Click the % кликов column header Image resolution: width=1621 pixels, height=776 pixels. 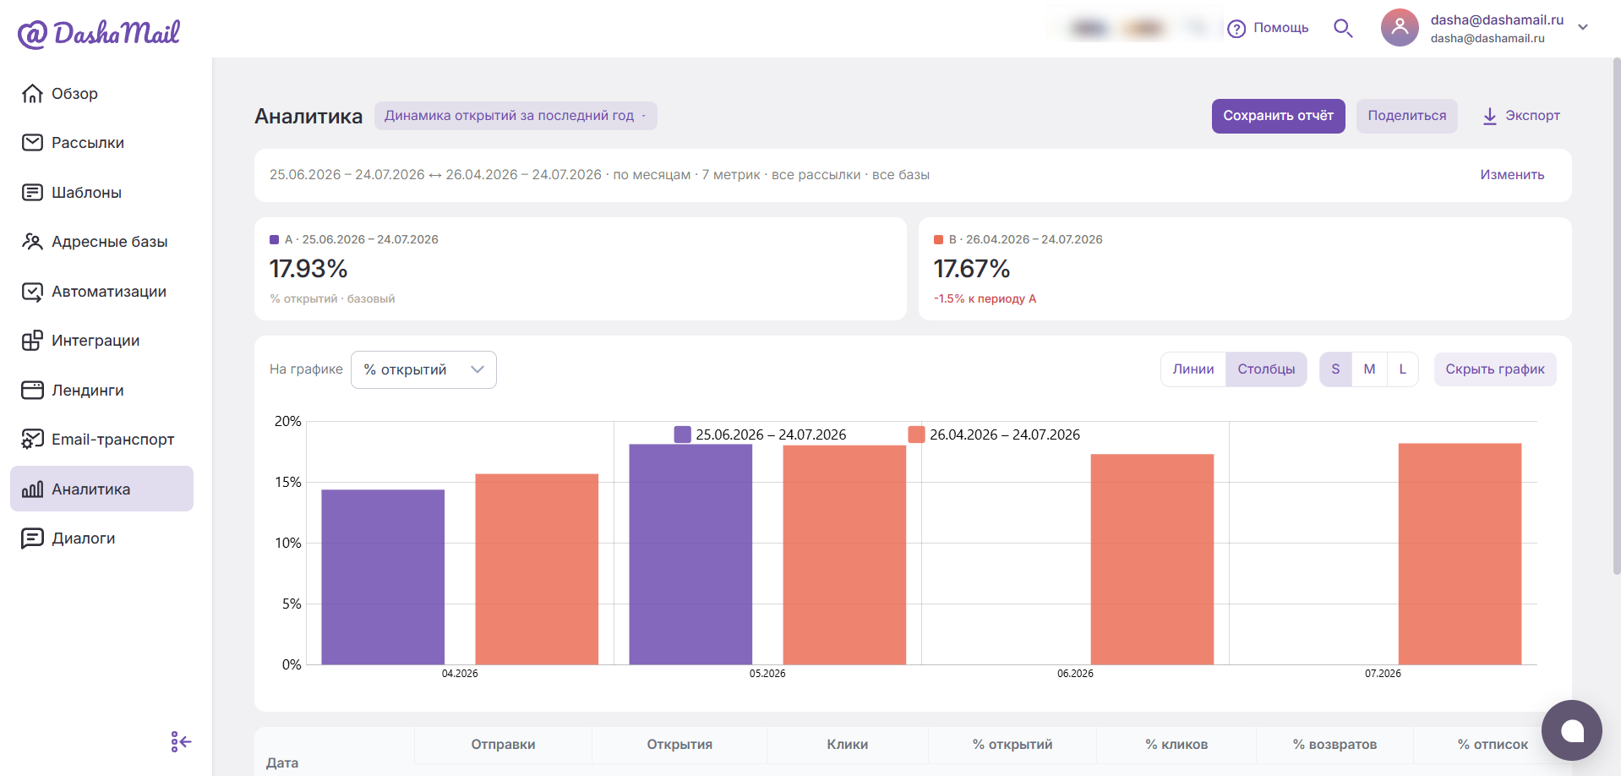coord(1176,745)
